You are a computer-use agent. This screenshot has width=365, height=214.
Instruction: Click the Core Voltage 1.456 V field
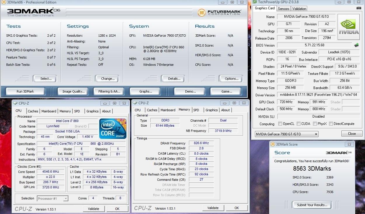(x=88, y=137)
